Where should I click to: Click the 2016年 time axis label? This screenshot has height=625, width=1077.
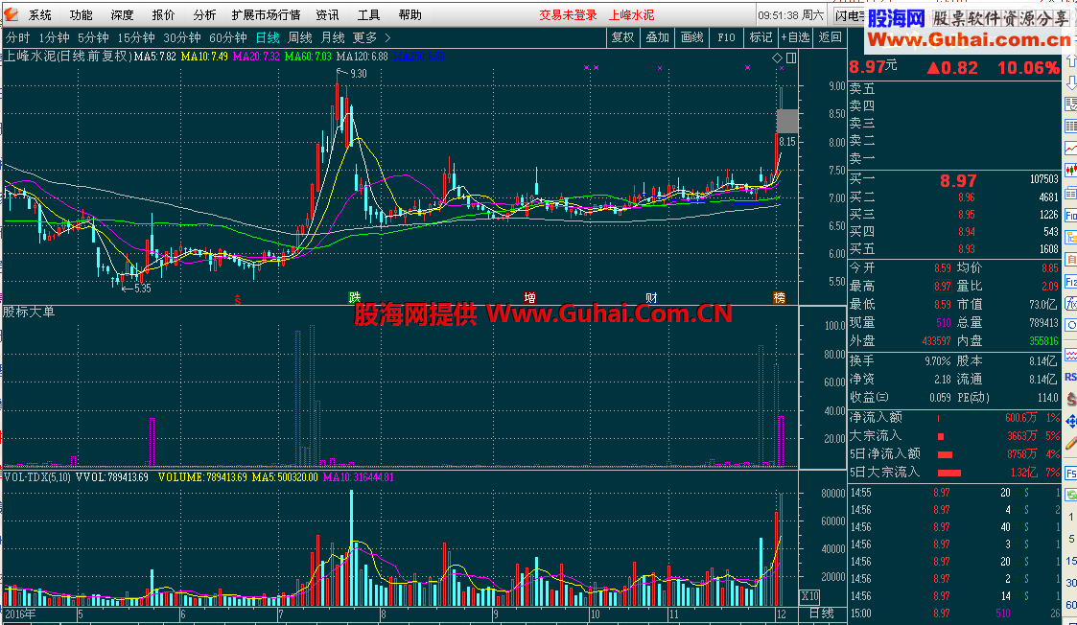click(x=20, y=613)
